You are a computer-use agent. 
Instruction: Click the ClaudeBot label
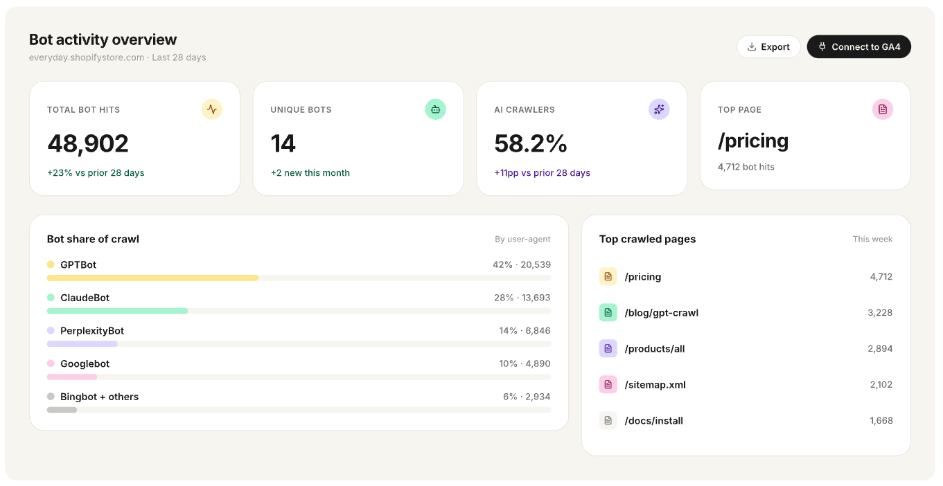[85, 298]
